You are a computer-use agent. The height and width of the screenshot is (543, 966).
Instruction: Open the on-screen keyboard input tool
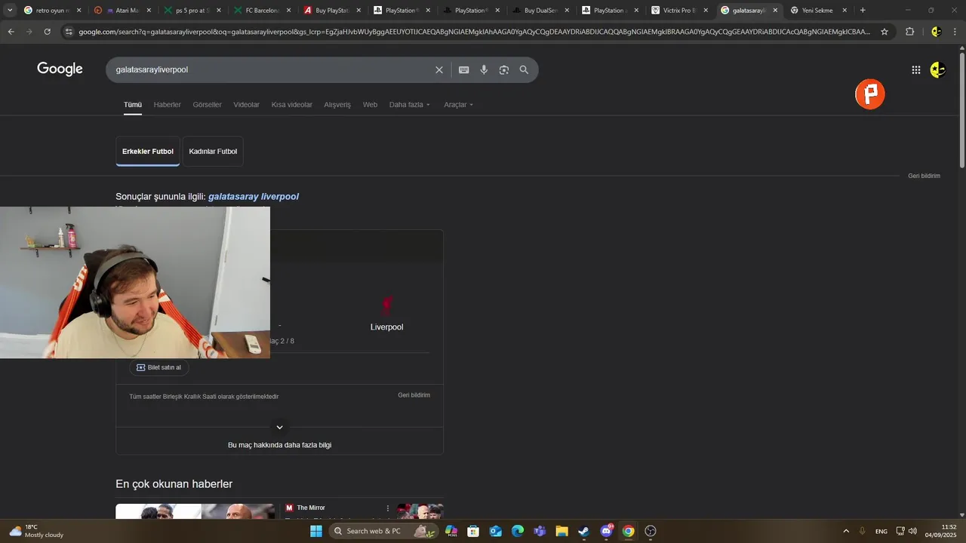(x=464, y=69)
